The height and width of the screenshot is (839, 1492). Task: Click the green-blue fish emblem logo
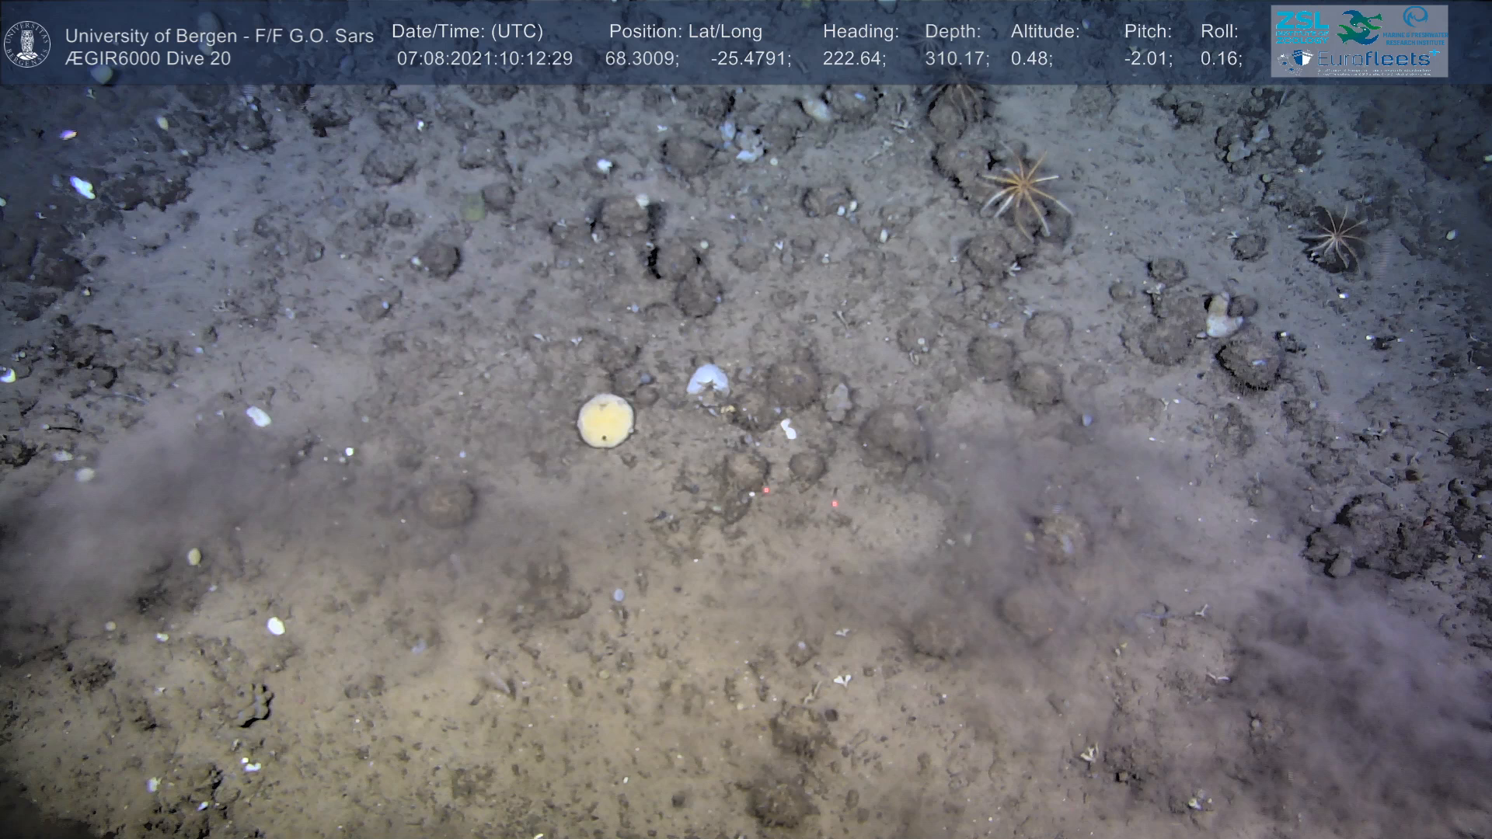[x=1359, y=27]
